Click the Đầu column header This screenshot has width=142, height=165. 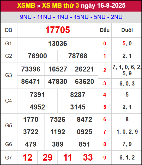pos(105,30)
